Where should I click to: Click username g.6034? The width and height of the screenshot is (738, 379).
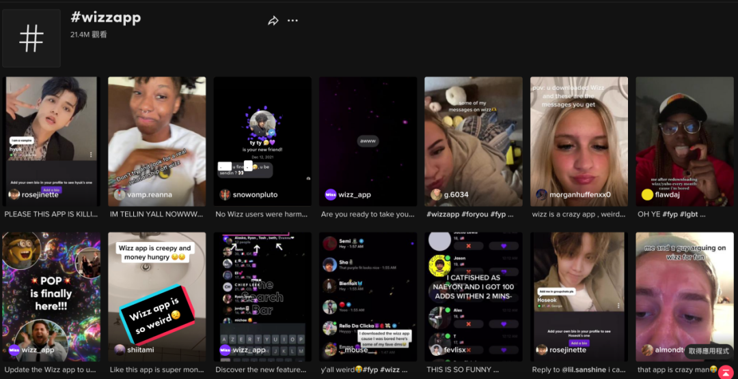pyautogui.click(x=456, y=194)
